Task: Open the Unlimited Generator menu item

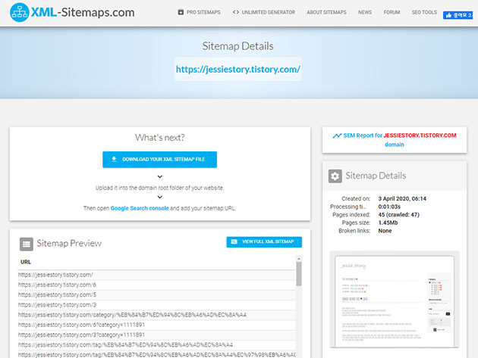Action: click(264, 12)
